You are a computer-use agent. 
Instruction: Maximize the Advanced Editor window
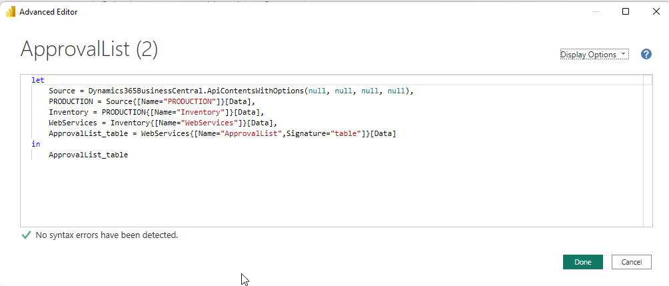point(626,11)
